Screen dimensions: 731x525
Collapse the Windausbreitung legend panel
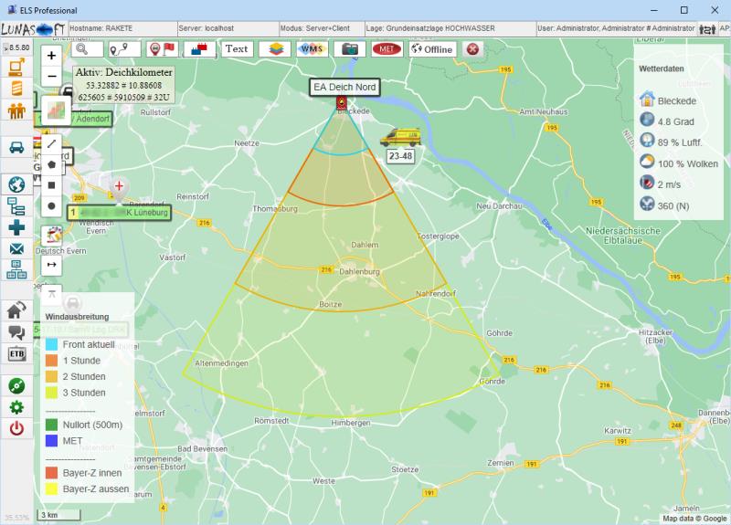pyautogui.click(x=51, y=293)
